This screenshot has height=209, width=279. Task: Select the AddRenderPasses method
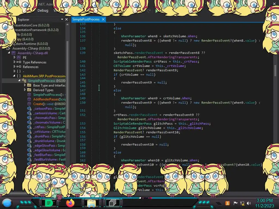tap(49, 99)
